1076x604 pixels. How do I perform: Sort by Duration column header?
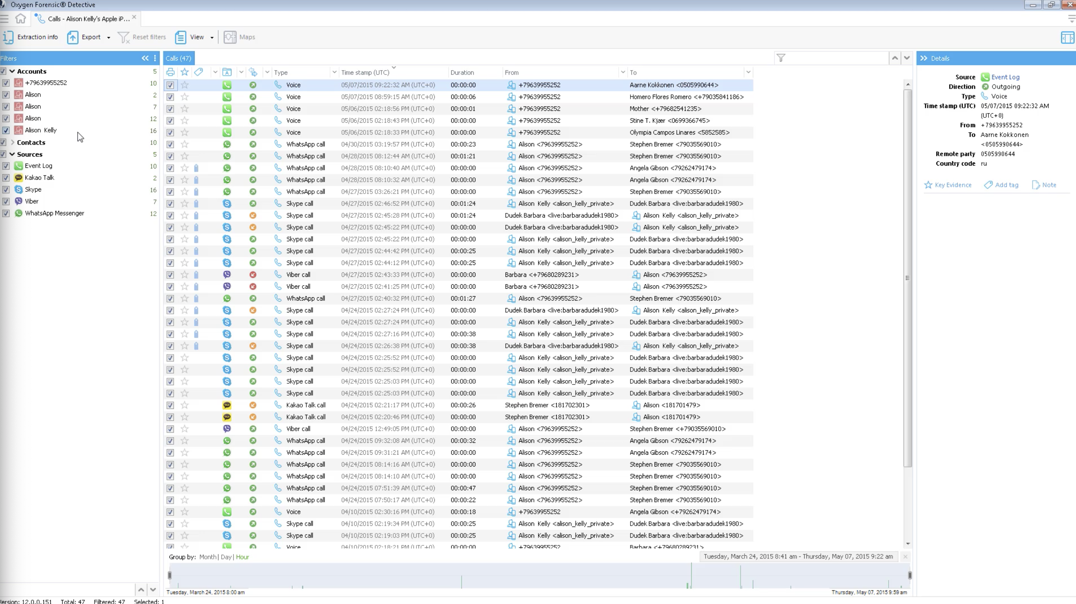(462, 73)
